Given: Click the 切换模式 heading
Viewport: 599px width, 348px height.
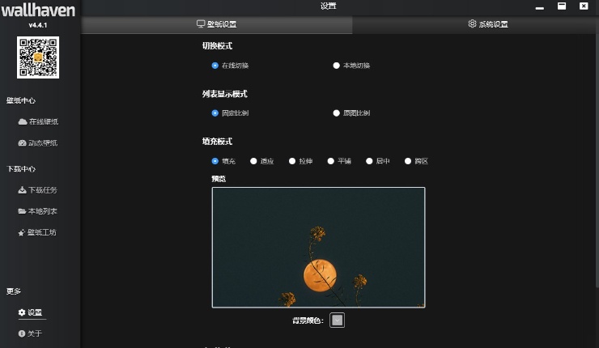Looking at the screenshot, I should click(x=217, y=46).
